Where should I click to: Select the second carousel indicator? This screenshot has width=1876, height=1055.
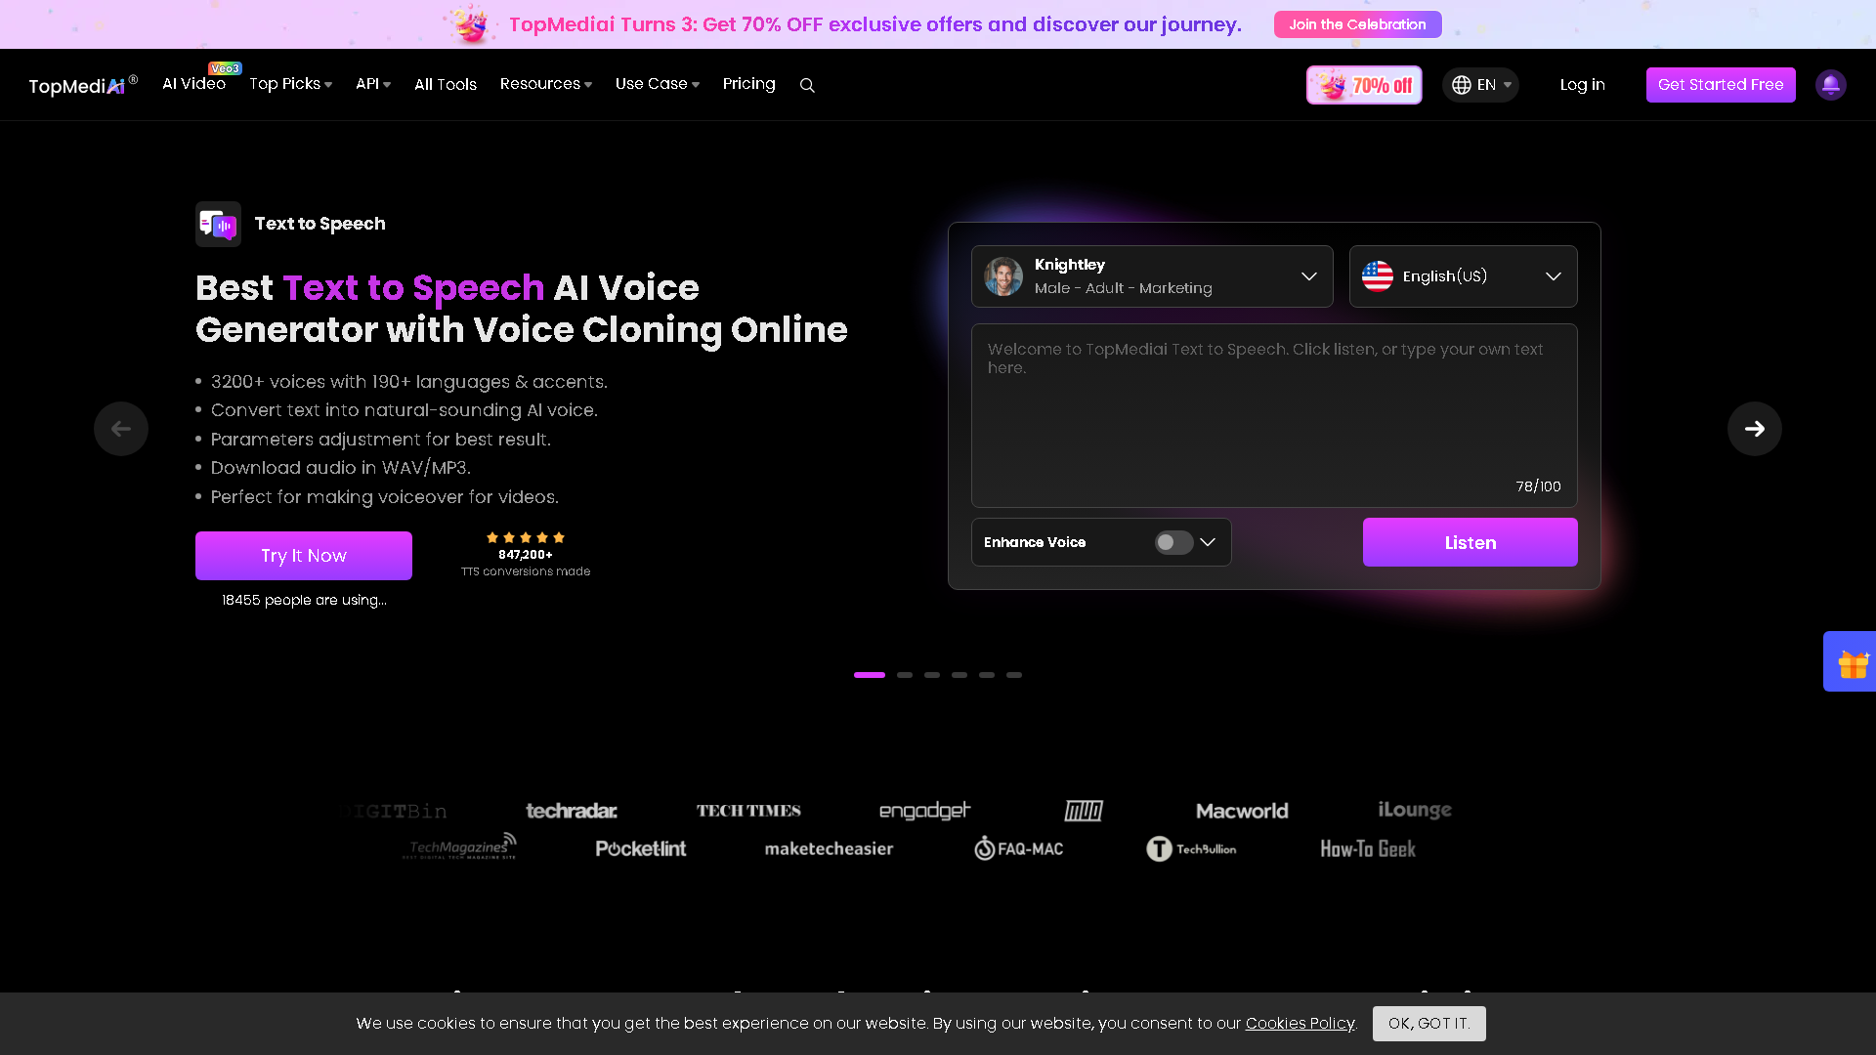[905, 675]
